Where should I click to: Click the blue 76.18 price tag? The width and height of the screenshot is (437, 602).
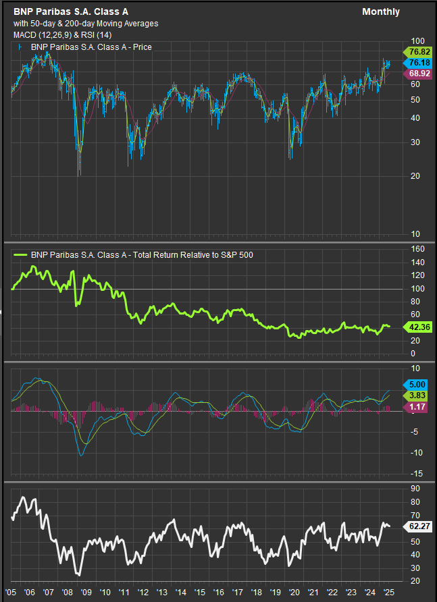[417, 63]
